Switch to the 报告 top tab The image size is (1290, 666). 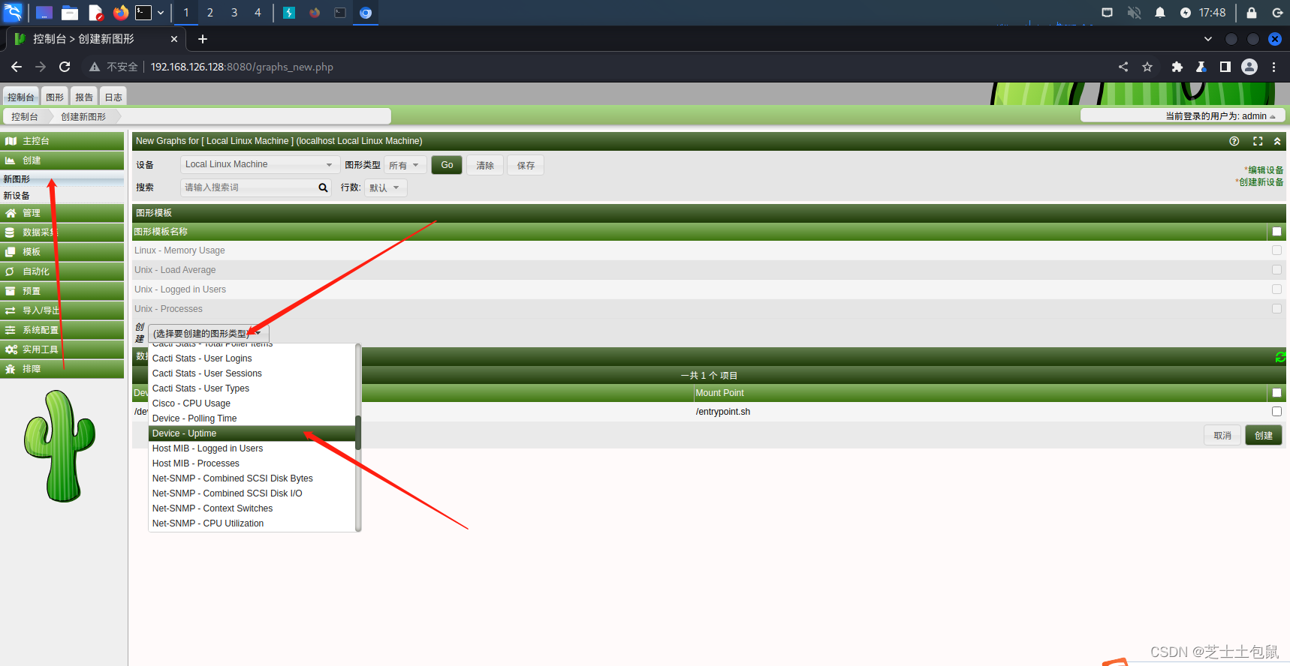click(x=84, y=97)
